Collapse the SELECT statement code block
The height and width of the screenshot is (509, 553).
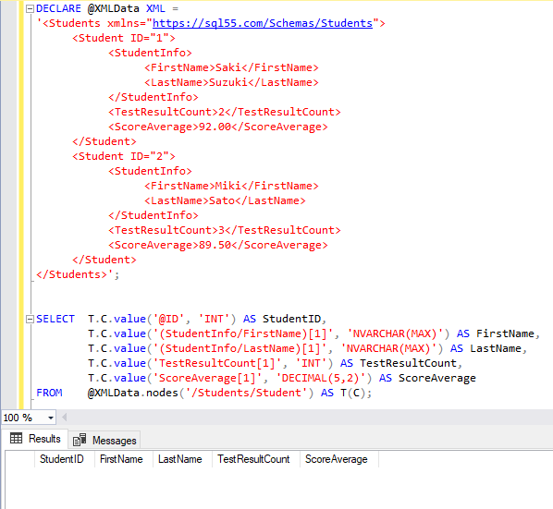pyautogui.click(x=30, y=319)
